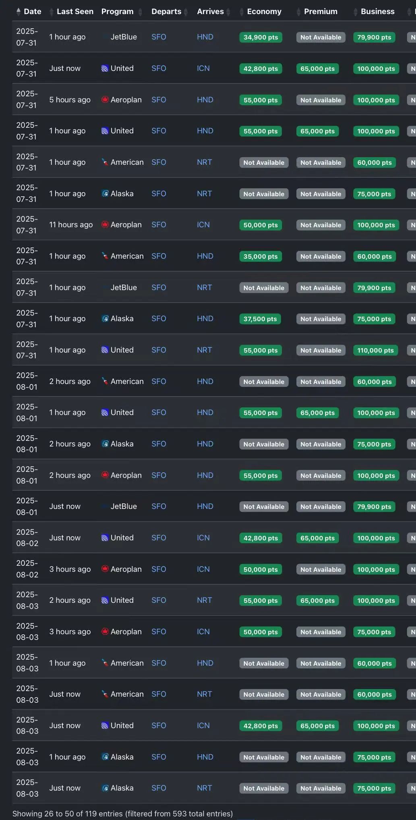Sort by Premium using its sort arrows
This screenshot has width=416, height=820.
click(x=298, y=12)
